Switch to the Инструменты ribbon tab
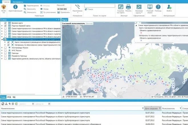Image resolution: width=188 pixels, height=125 pixels. point(18,2)
